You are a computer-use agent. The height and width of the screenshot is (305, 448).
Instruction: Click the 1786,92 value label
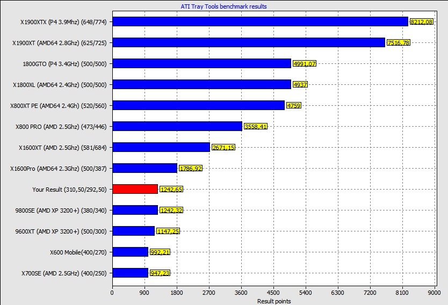click(191, 169)
